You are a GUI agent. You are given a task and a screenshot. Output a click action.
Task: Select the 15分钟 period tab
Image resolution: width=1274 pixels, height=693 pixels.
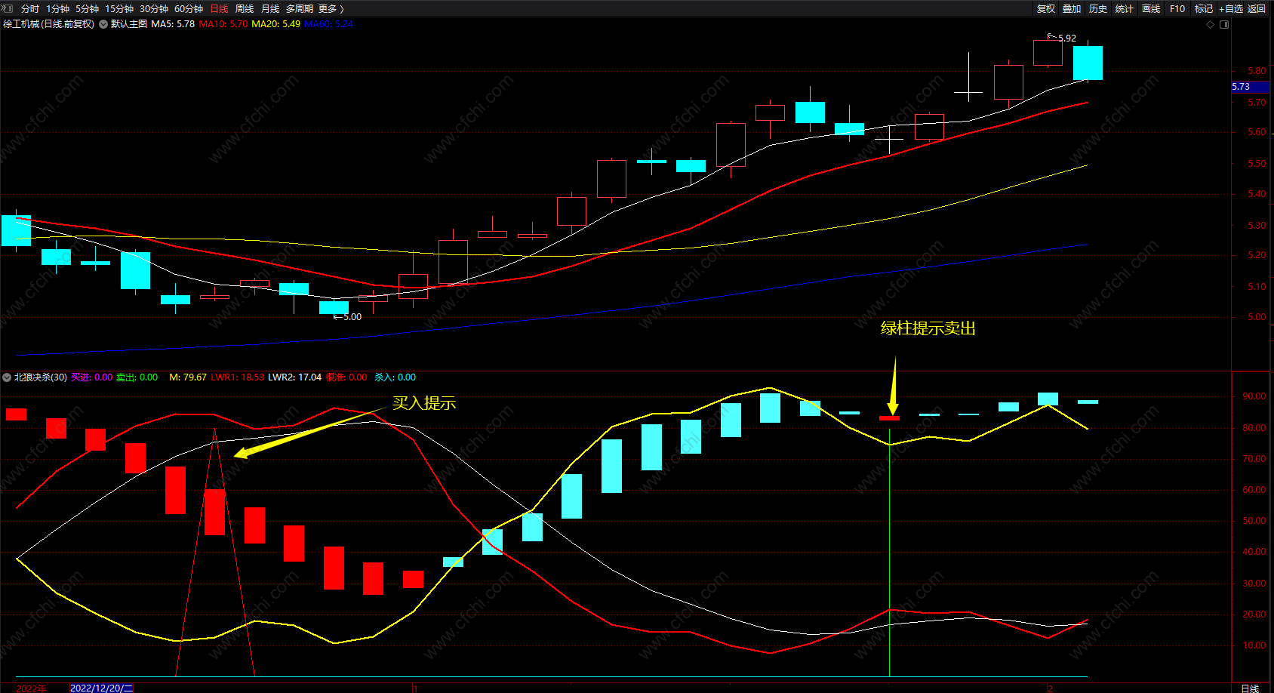coord(119,9)
